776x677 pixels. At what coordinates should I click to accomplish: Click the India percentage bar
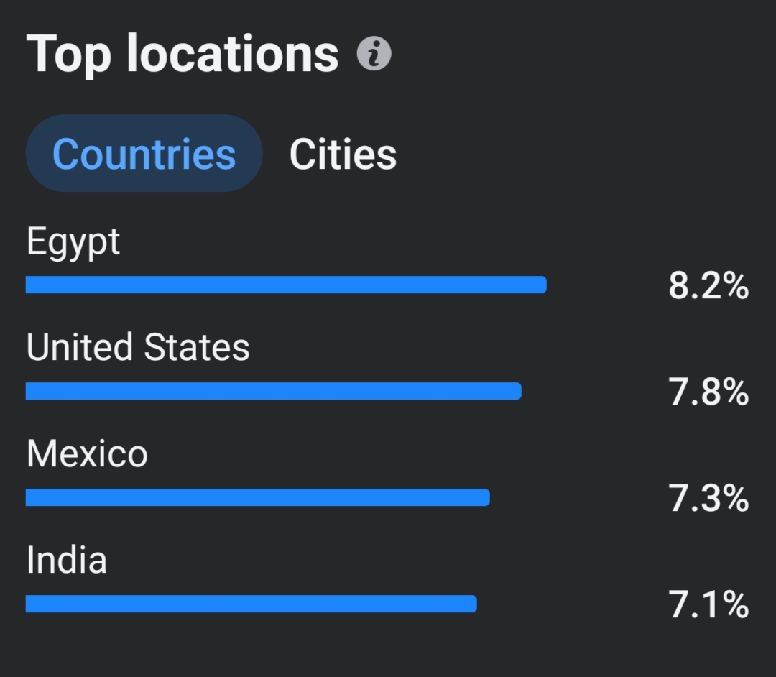click(x=251, y=604)
